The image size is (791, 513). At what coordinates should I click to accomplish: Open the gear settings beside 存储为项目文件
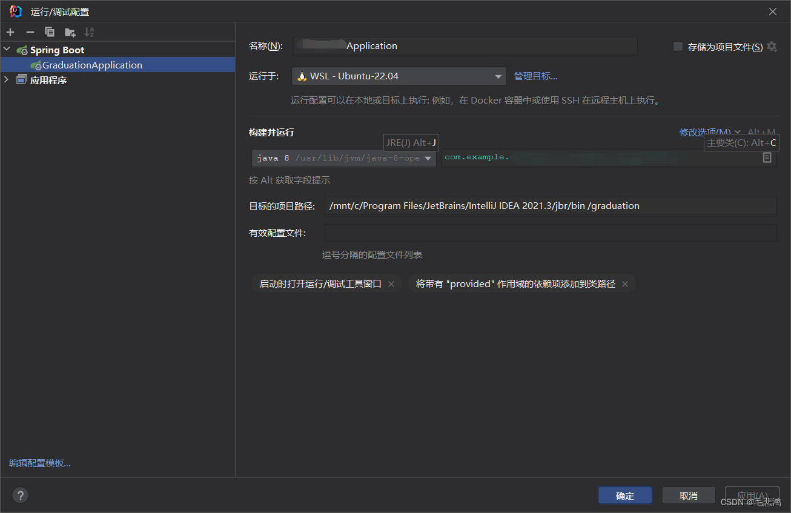772,45
